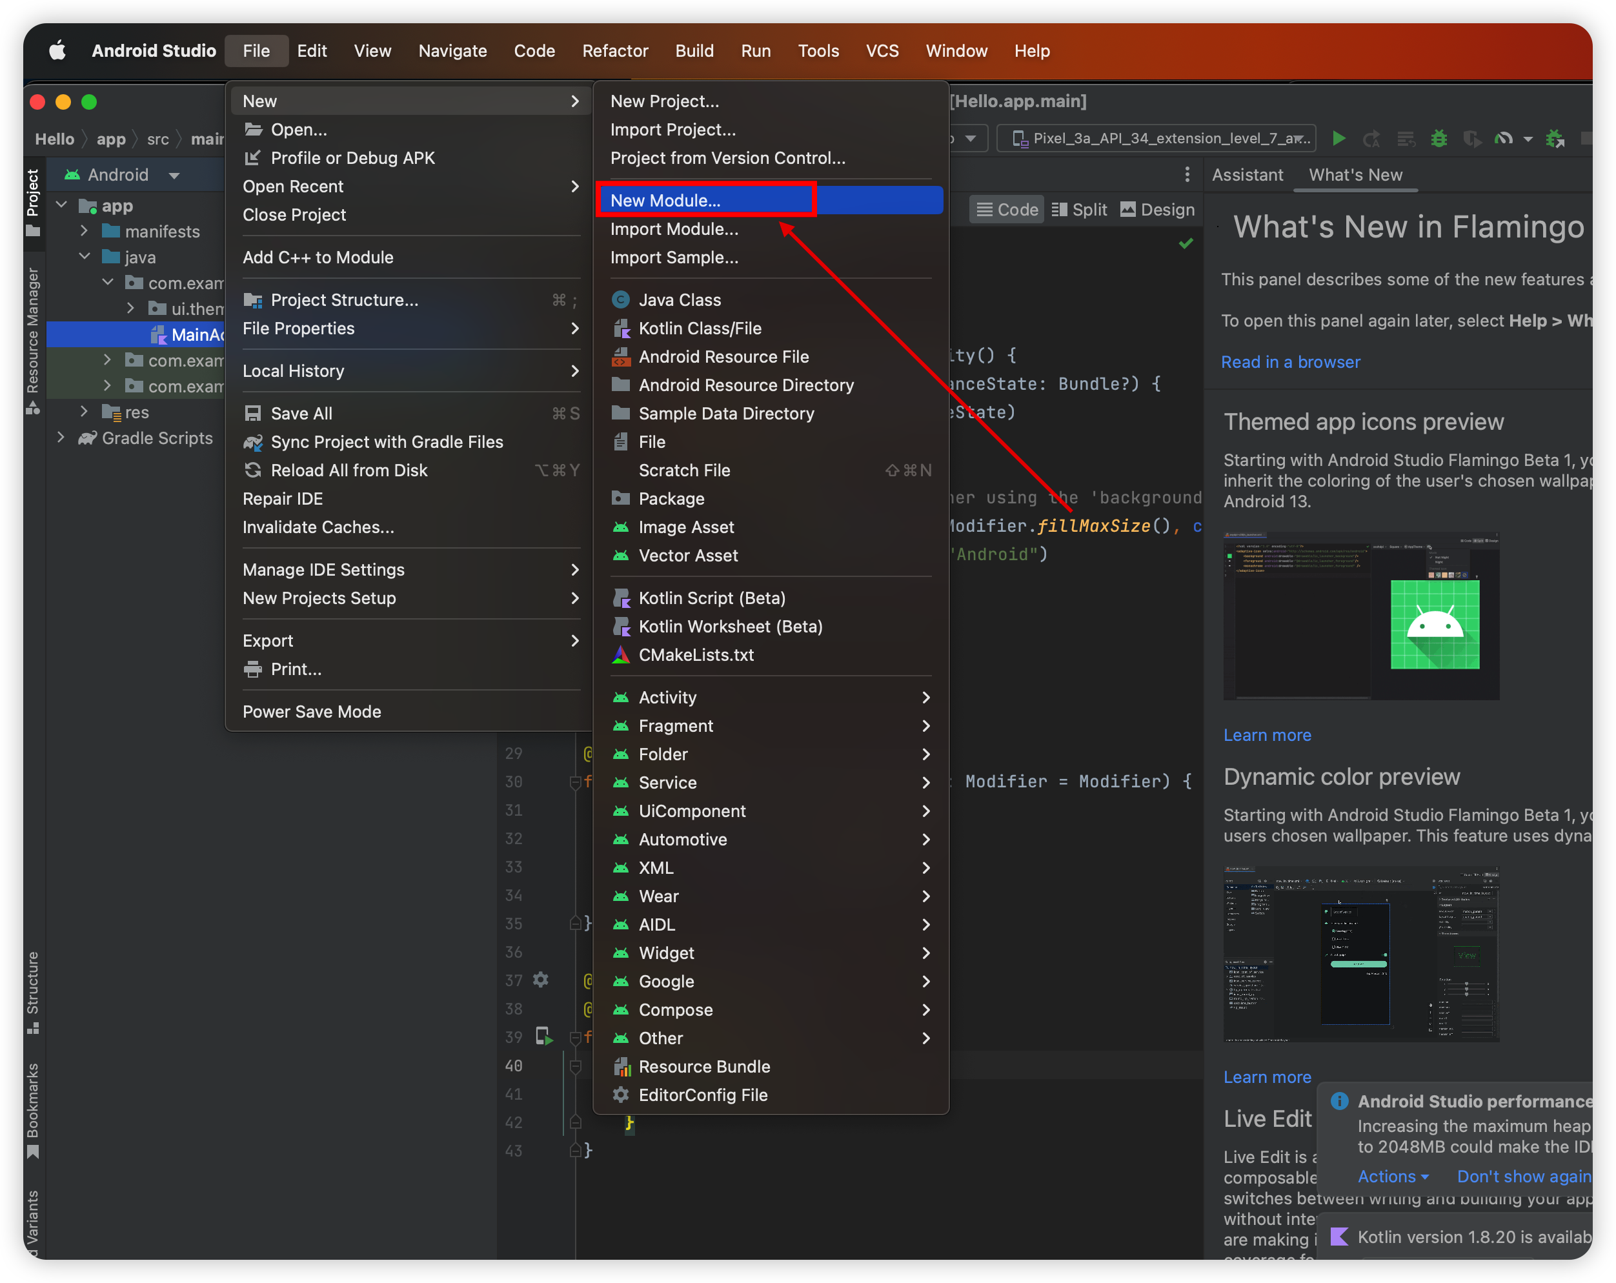
Task: Open the Pixel_3a_API_34 device dropdown
Action: [1156, 139]
